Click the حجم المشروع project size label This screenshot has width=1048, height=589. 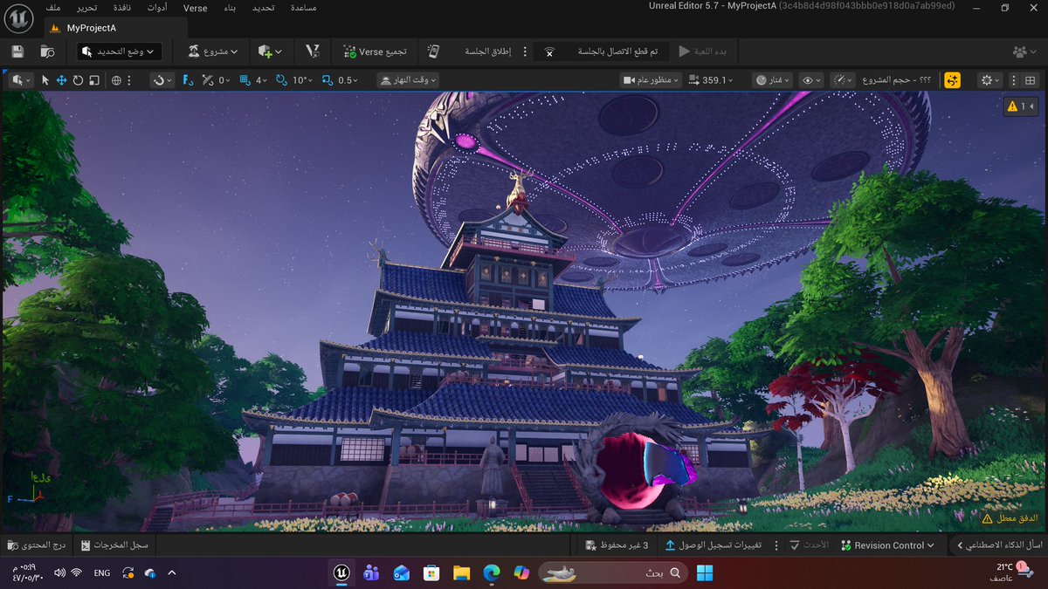tap(898, 79)
